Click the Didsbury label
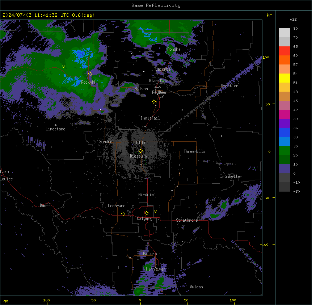This screenshot has width=312, height=305. click(x=139, y=156)
